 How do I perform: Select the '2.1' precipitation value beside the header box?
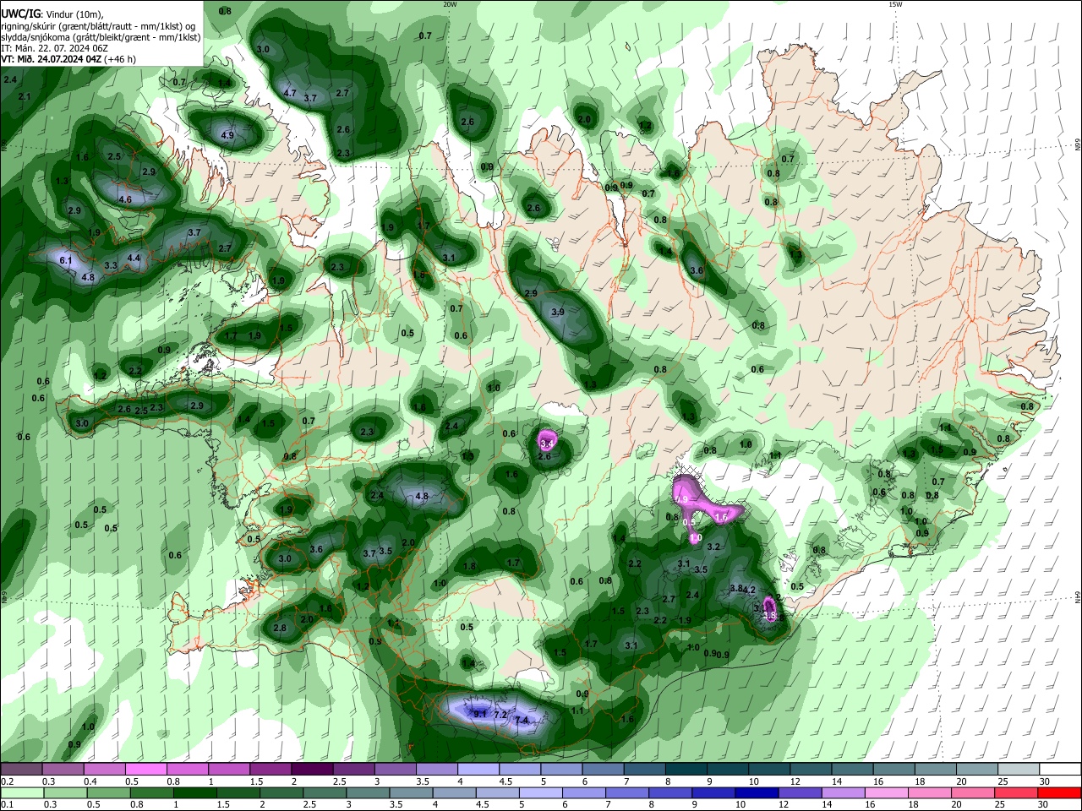click(x=24, y=97)
